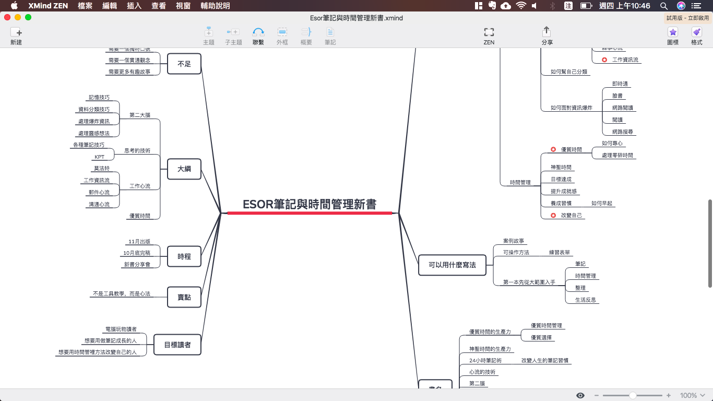The height and width of the screenshot is (401, 713).
Task: Open the Format (格式) panel
Action: point(696,32)
